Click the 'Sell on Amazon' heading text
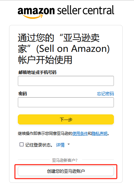This screenshot has height=188, width=134. point(73,49)
